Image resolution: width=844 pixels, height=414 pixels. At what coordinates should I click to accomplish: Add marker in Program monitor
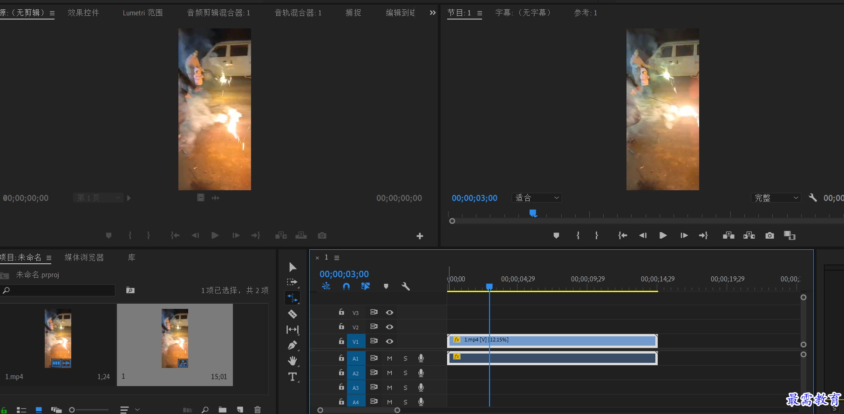point(556,236)
